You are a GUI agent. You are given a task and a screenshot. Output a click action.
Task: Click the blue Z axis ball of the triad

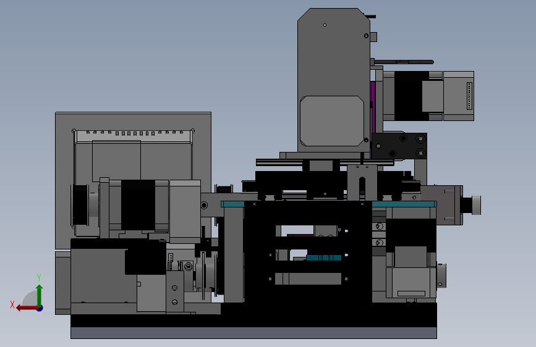click(40, 308)
